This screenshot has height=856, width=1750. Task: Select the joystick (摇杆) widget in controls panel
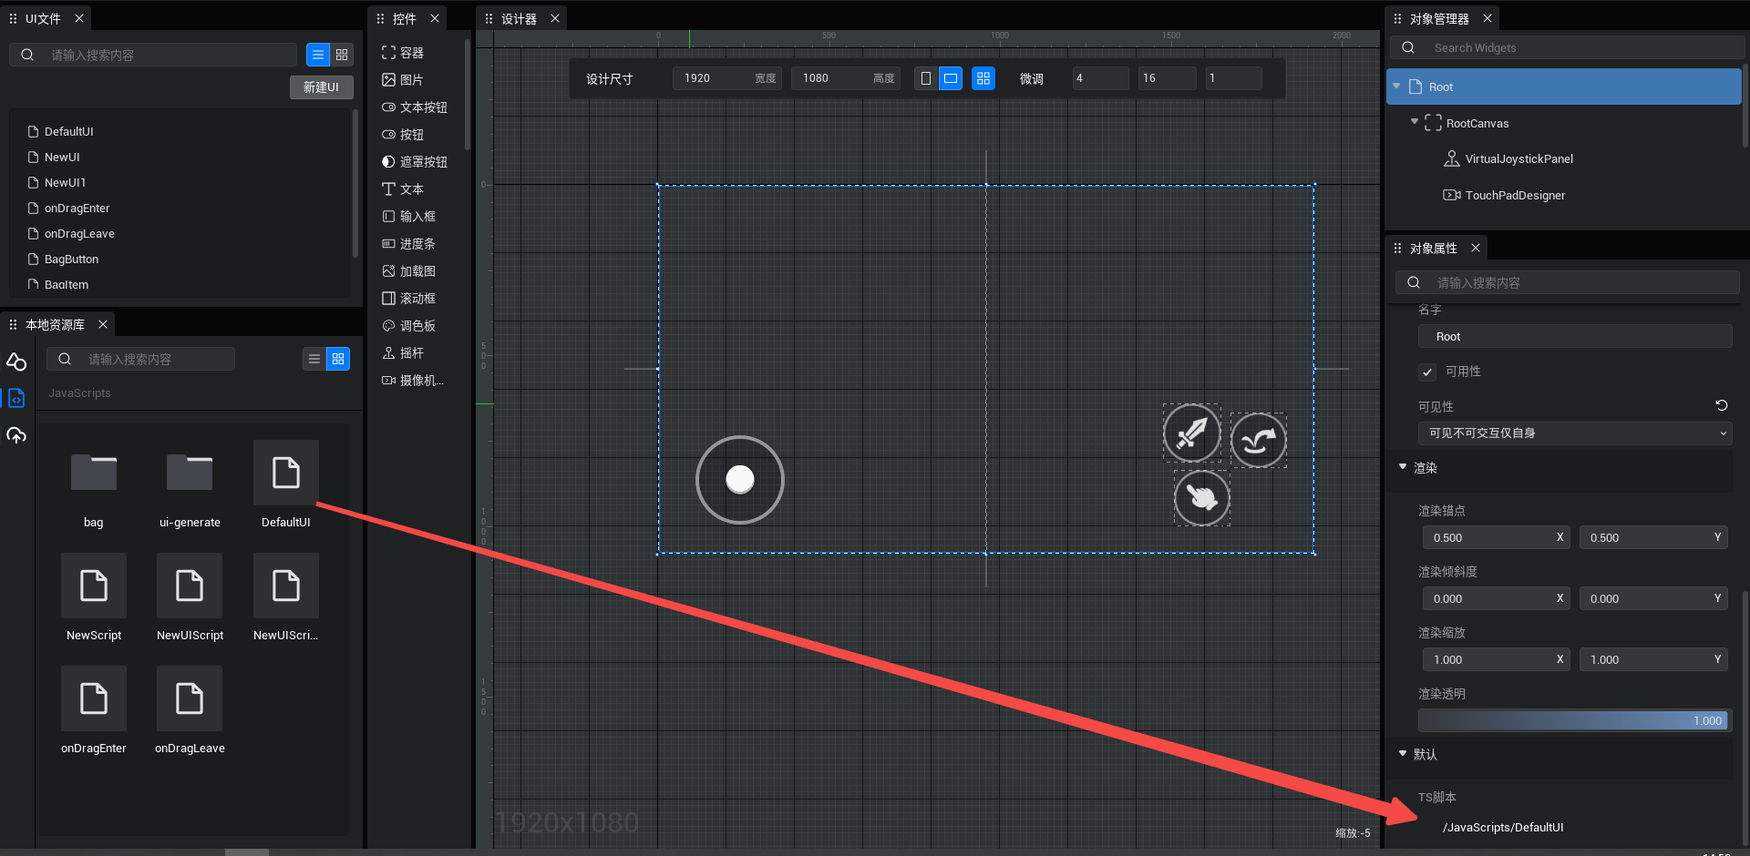(x=411, y=353)
